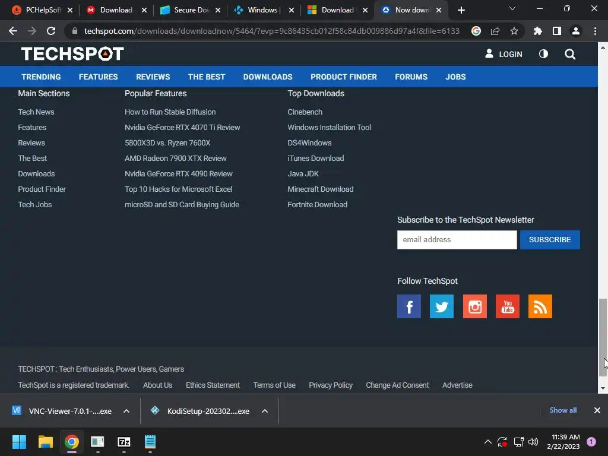608x456 pixels.
Task: Open JOBS nav menu item
Action: tap(455, 77)
